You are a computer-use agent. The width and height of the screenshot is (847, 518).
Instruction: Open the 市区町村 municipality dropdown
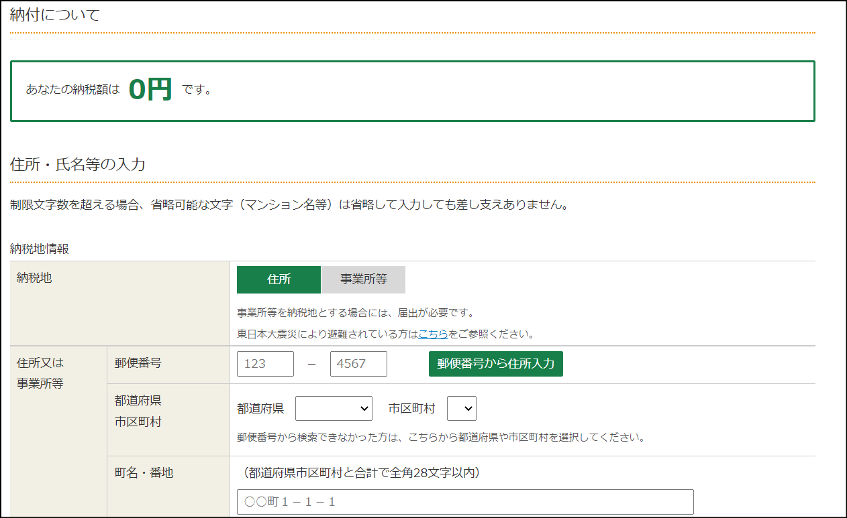point(461,408)
